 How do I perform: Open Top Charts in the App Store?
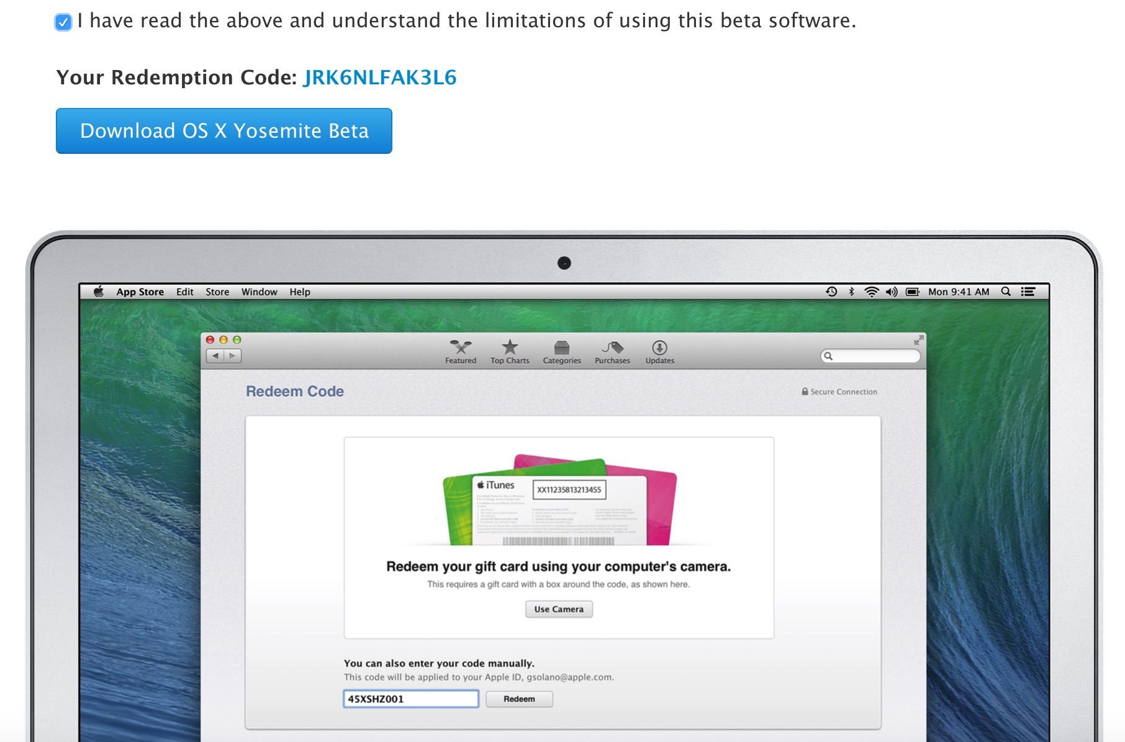tap(510, 351)
